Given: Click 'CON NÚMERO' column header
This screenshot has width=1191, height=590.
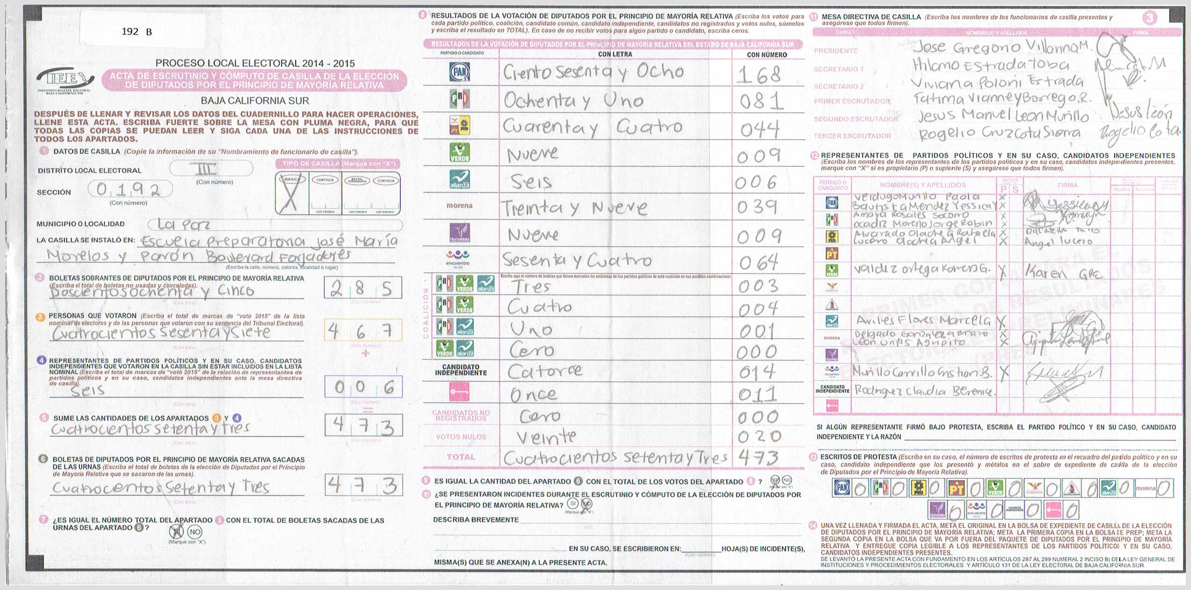Looking at the screenshot, I should (x=767, y=55).
